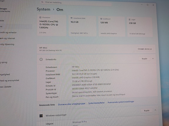Open Systembeskyttelse link
Image resolution: width=169 pixels, height=126 pixels.
click(x=96, y=103)
